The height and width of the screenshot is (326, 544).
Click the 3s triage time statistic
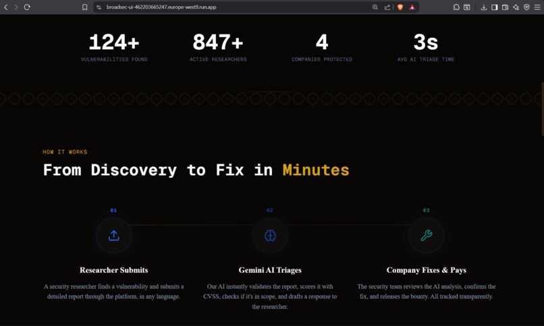[x=426, y=42]
